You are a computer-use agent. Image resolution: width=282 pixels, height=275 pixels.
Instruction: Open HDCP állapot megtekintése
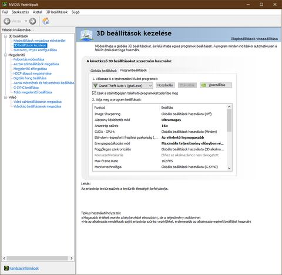[x=32, y=73]
